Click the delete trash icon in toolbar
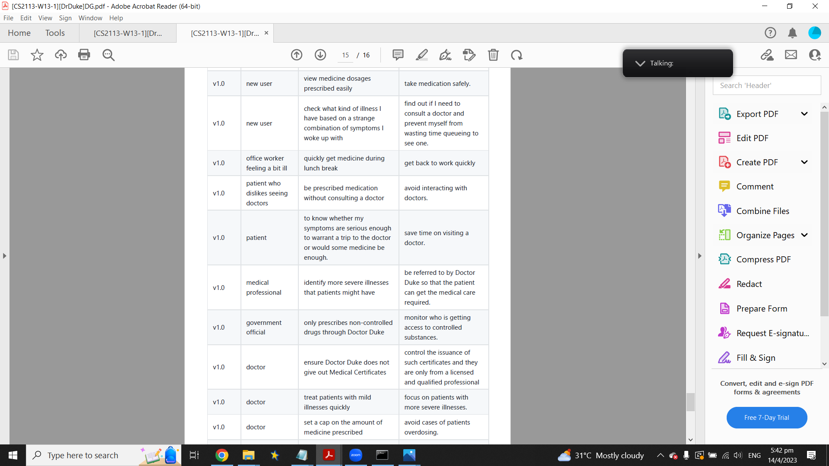This screenshot has height=466, width=829. coord(493,55)
